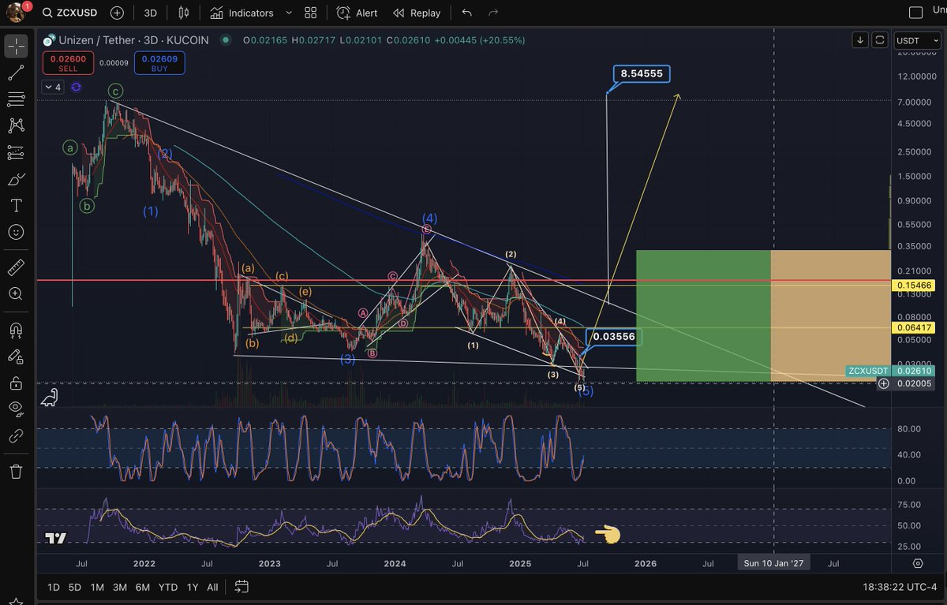The height and width of the screenshot is (605, 947).
Task: Open the Indicators dialog
Action: click(241, 13)
